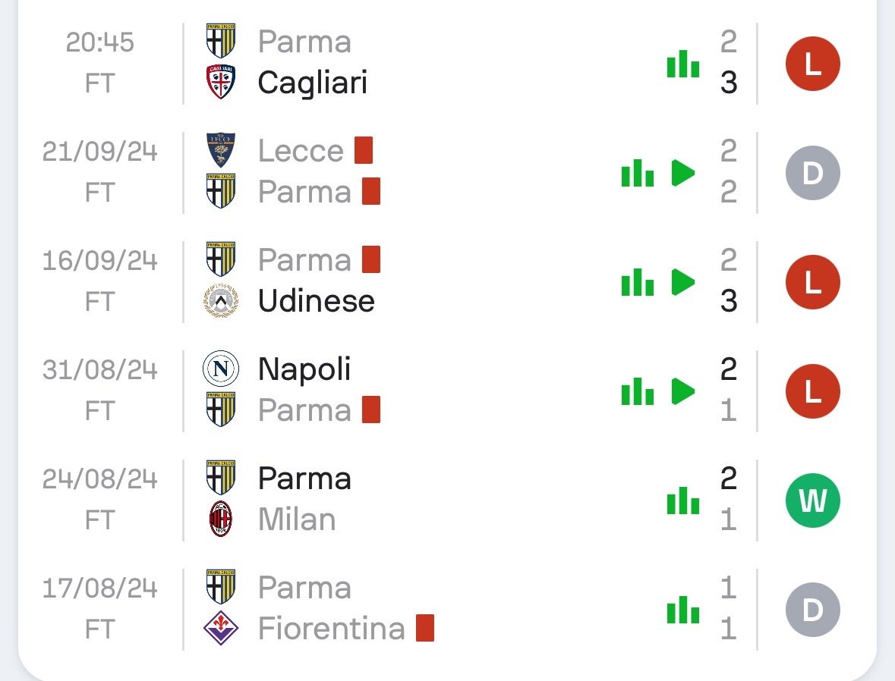This screenshot has width=895, height=681.
Task: Open the Fiorentina team name link
Action: pos(331,629)
